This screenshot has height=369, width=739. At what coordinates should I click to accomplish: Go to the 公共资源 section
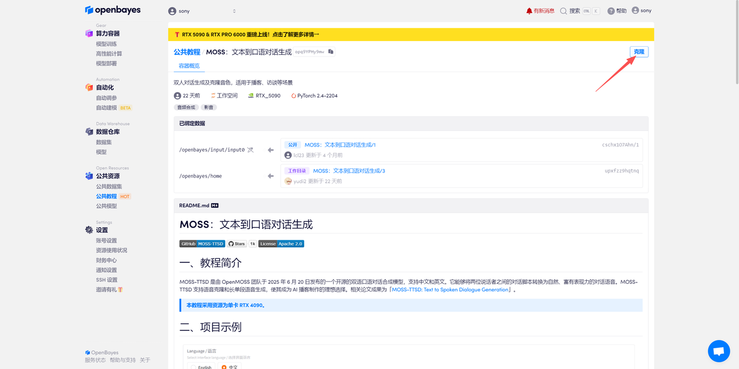(108, 176)
